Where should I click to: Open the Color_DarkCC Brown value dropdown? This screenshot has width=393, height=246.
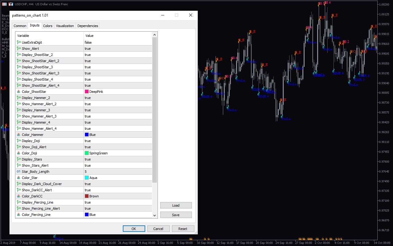[118, 196]
